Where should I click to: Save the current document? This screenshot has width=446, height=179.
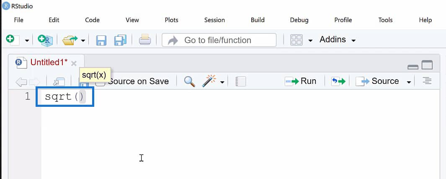[101, 40]
